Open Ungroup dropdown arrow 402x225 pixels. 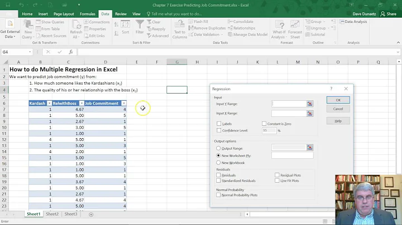coord(328,28)
